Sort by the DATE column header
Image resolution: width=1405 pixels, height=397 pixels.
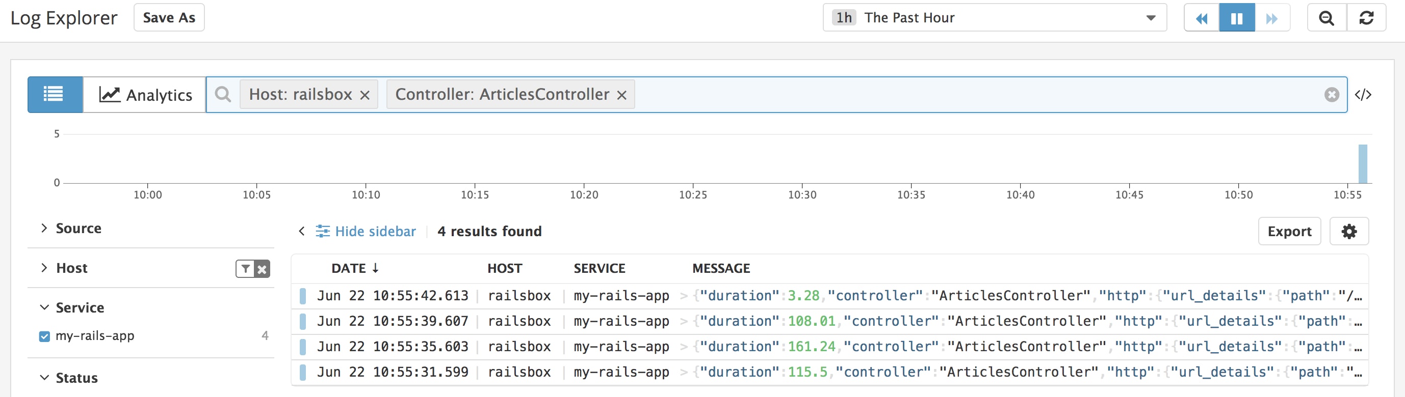click(355, 268)
